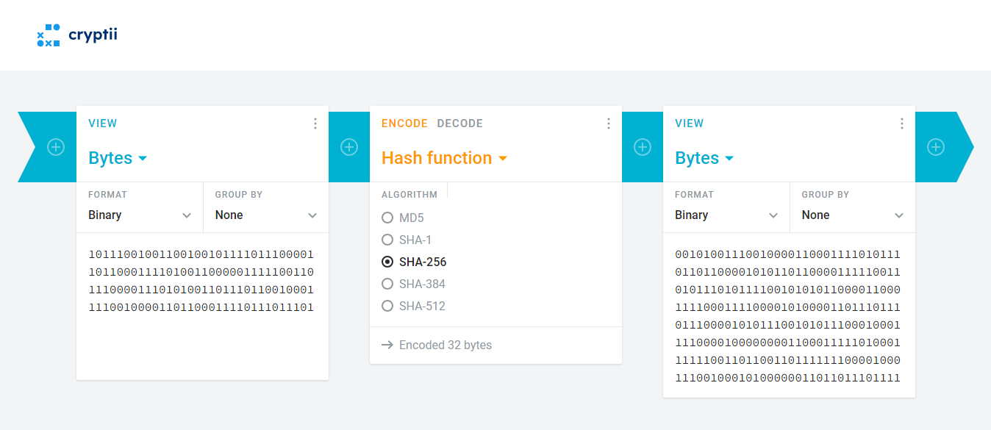991x430 pixels.
Task: Expand the Format dropdown in left Bytes brick
Action: click(140, 215)
